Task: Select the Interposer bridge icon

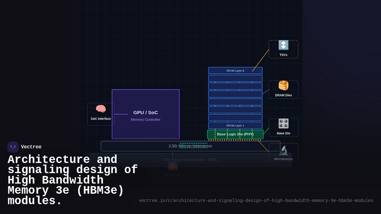Action: pyautogui.click(x=172, y=166)
